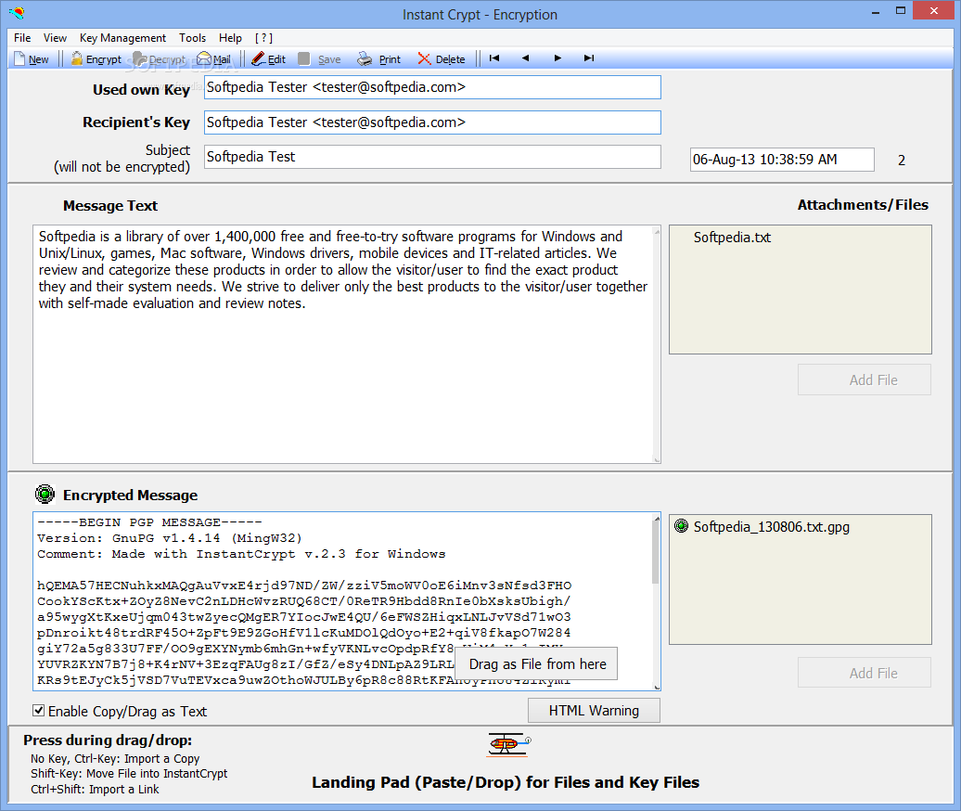The height and width of the screenshot is (811, 961).
Task: Click encrypted message scroll down arrow
Action: pos(657,687)
